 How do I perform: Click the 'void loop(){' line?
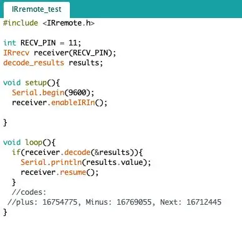[x=29, y=143]
